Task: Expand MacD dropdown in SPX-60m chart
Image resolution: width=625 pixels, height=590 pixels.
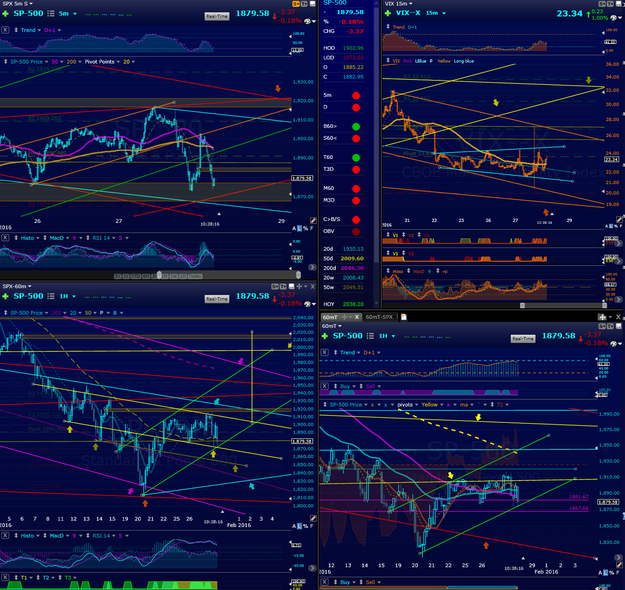Action: pyautogui.click(x=67, y=536)
